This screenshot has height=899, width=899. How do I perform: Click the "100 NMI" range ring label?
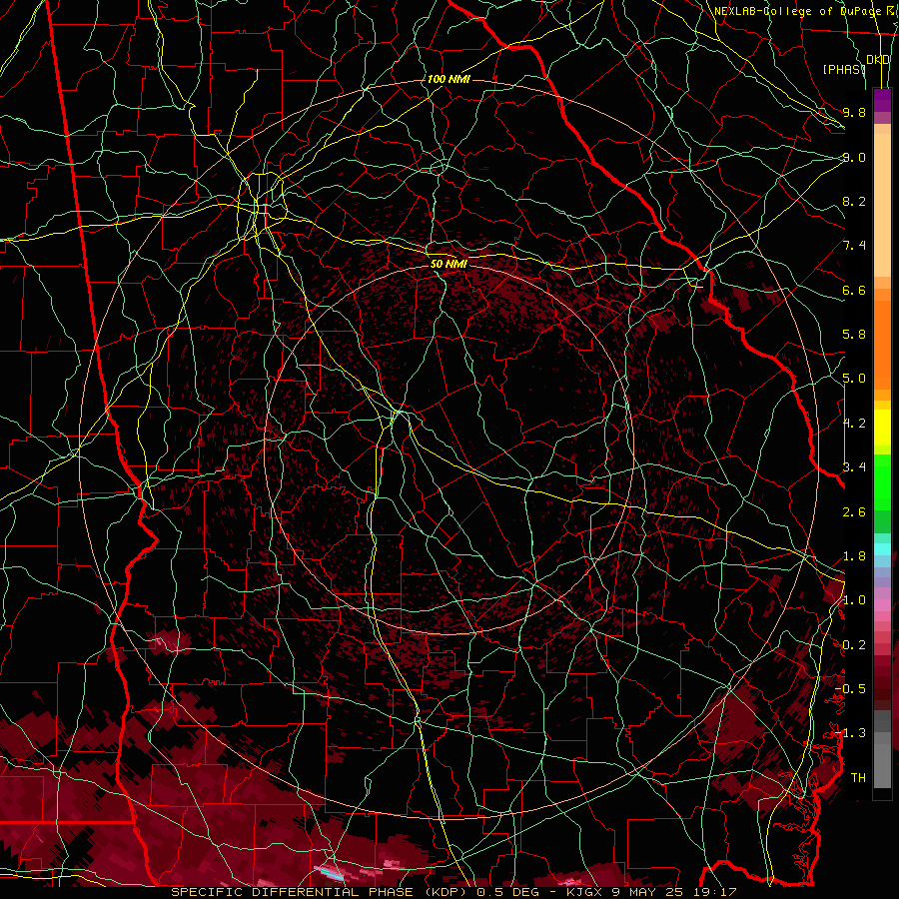pos(449,79)
